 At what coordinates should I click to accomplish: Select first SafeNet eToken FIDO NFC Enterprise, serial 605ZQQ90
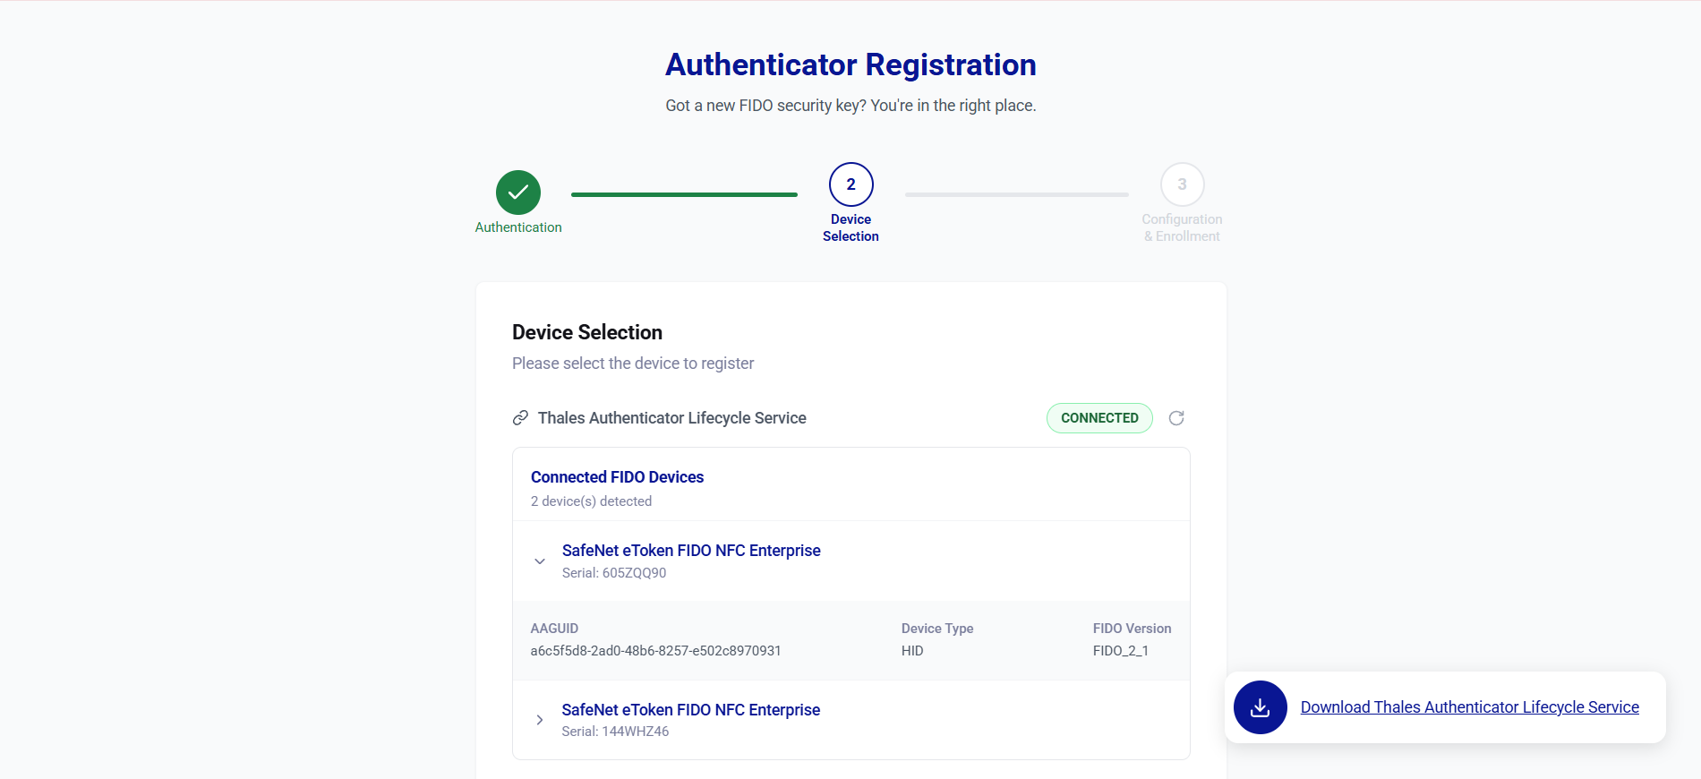(850, 561)
